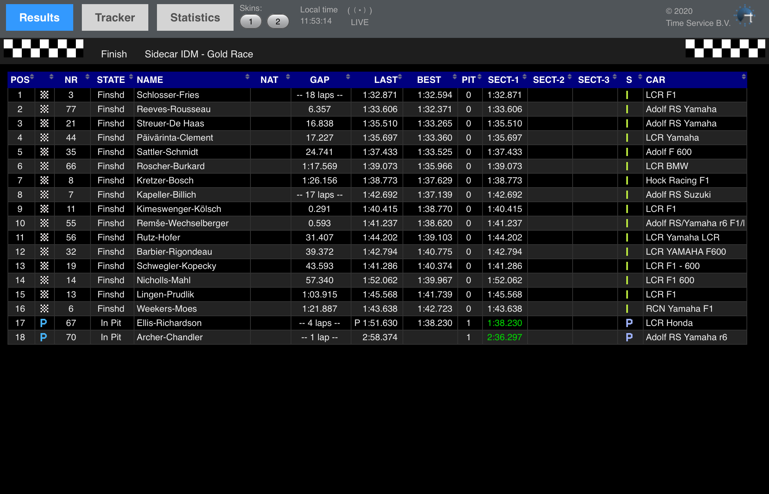Click checkered flag icon for Schlosser-Fries
Screen dimensions: 769x494
[44, 95]
